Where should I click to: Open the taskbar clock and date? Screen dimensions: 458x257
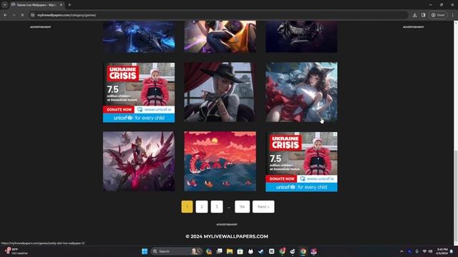(x=442, y=251)
